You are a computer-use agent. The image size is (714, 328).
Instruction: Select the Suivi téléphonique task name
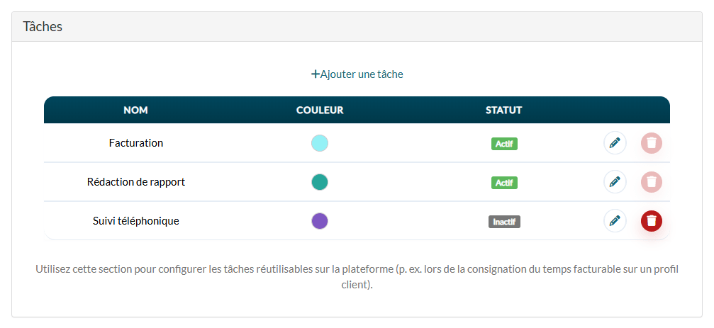click(x=135, y=221)
